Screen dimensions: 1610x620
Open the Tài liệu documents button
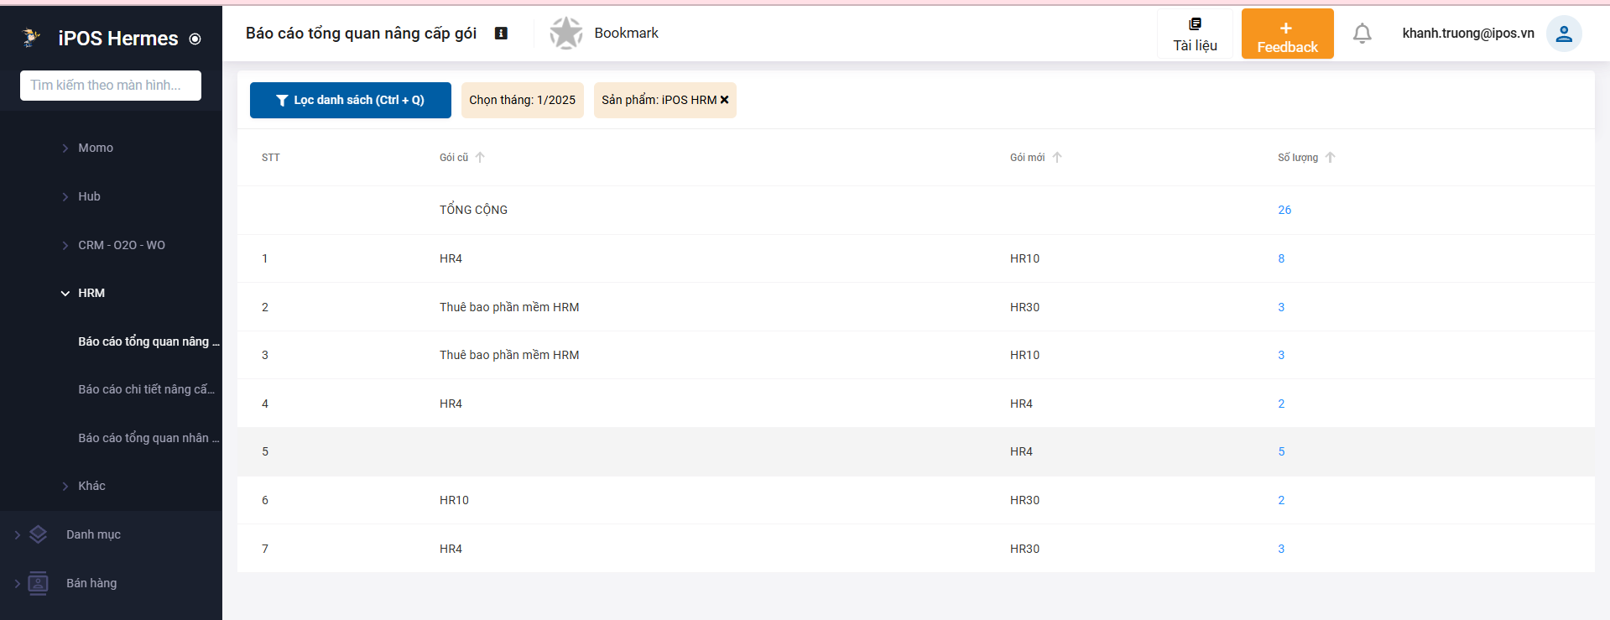1195,34
